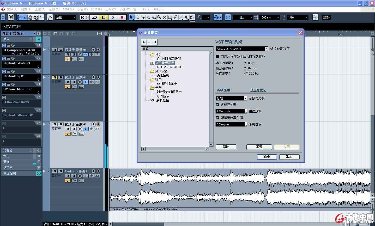Click the 设置为默认 link
The image size is (375, 226).
click(258, 90)
